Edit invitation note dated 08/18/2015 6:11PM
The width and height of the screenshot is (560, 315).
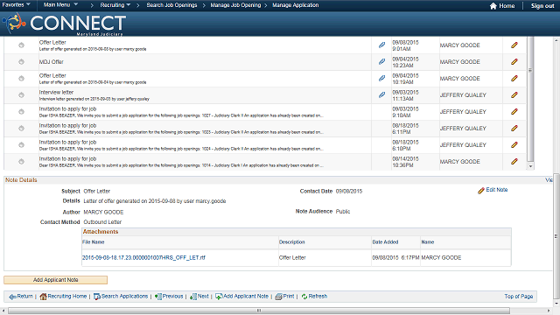[514, 129]
